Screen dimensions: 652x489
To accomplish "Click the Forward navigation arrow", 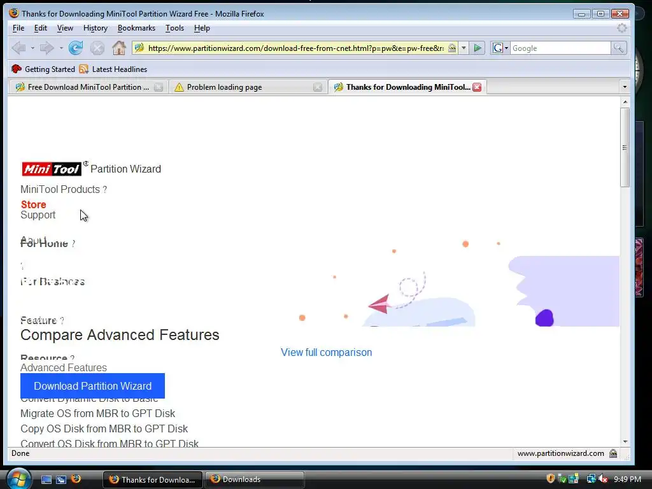I will 46,48.
